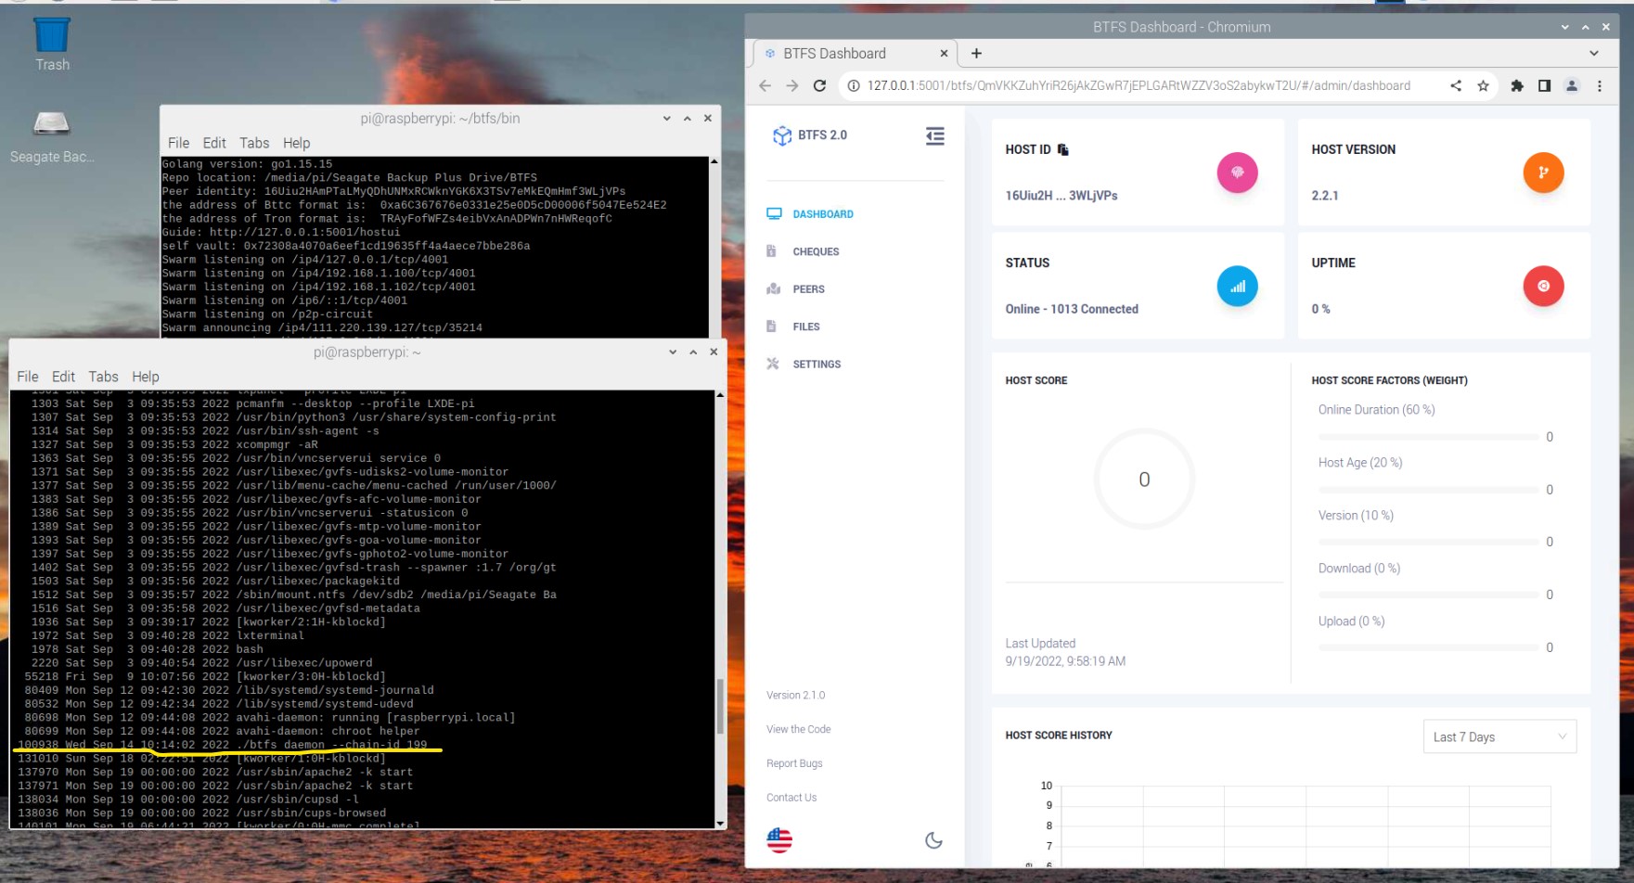1634x883 pixels.
Task: Click the View the Code link
Action: 799,729
